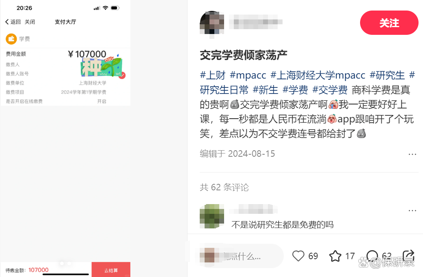Open the post author's avatar
423x277 pixels.
212,23
